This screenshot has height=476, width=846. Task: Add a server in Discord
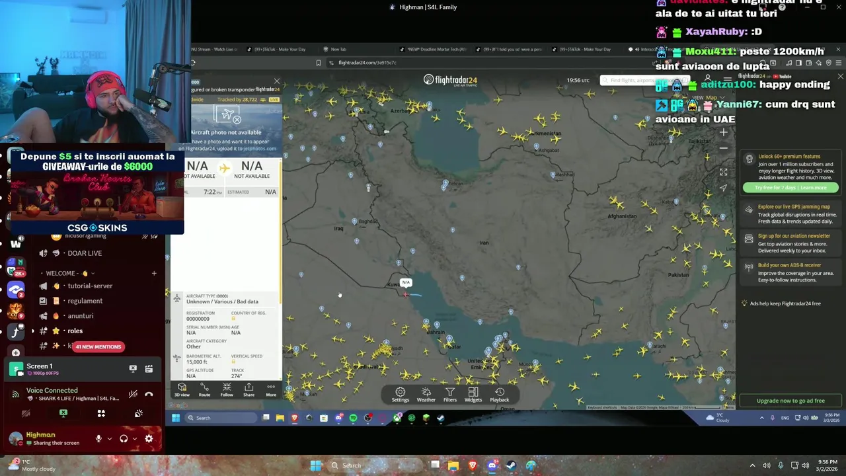[16, 352]
